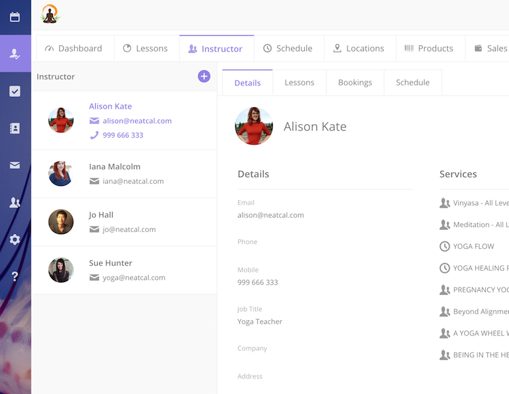
Task: Open the mail envelope icon in sidebar
Action: click(15, 165)
